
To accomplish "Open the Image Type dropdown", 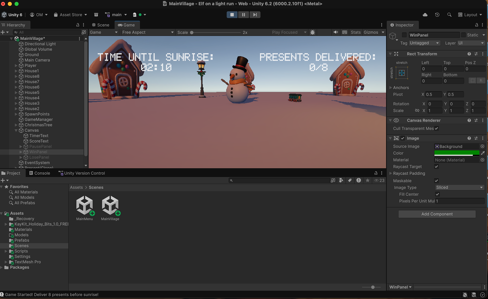I will (459, 187).
